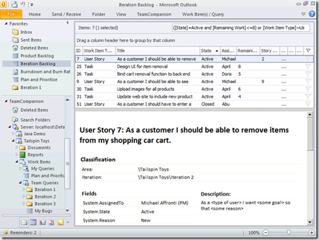Click the Undo quick access icon

[x=23, y=4]
